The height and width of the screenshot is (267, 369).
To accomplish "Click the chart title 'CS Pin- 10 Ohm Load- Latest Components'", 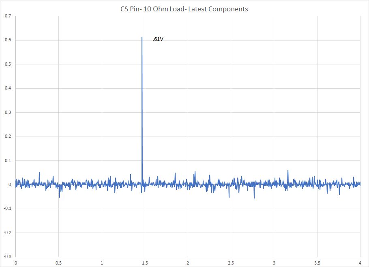I will (184, 9).
